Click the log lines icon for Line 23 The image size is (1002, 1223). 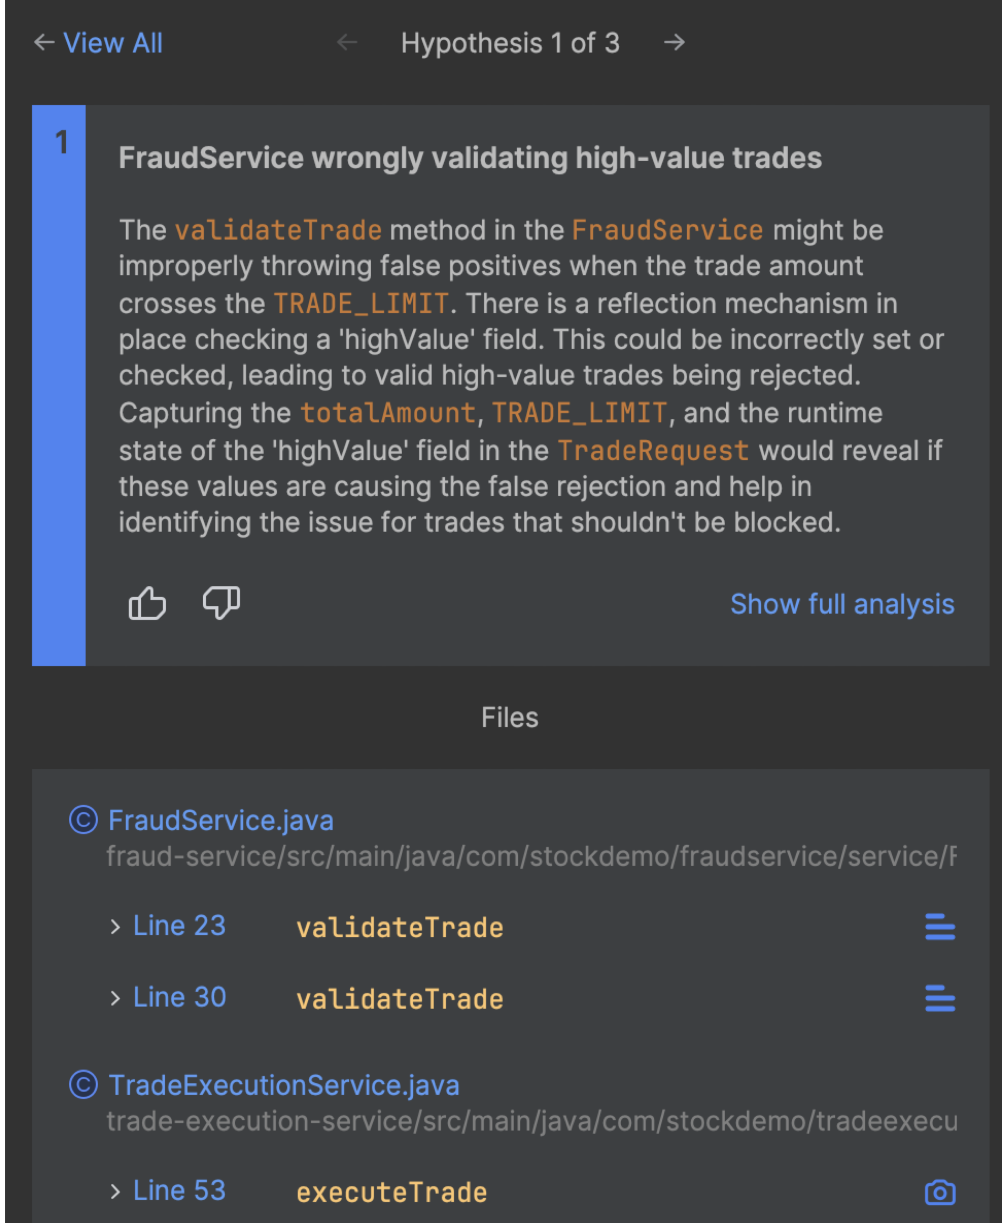coord(939,927)
